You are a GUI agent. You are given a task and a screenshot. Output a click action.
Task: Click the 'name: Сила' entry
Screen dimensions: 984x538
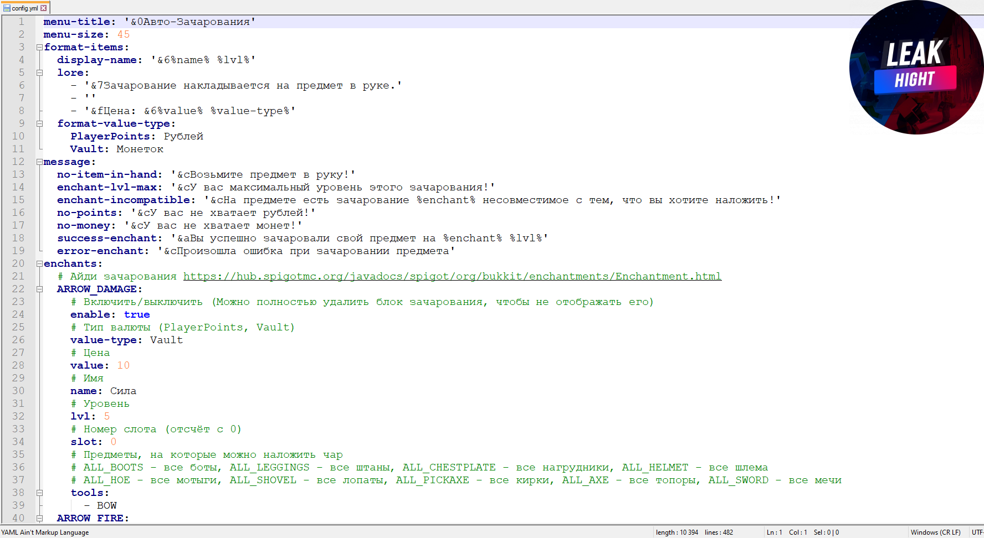point(103,391)
